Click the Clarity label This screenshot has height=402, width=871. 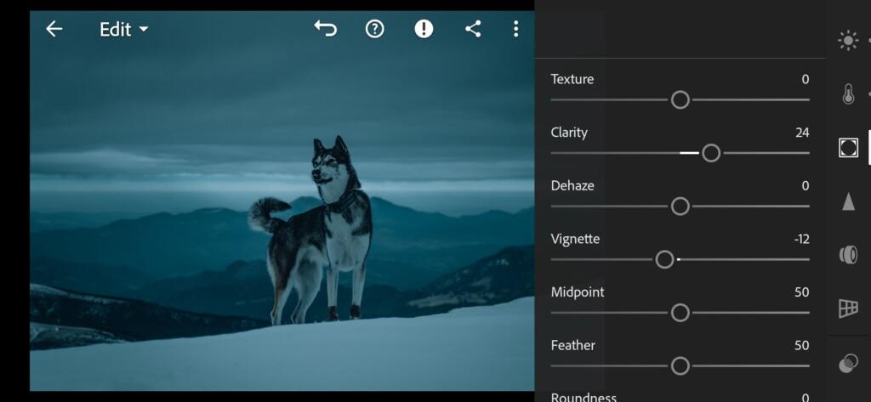(x=569, y=133)
